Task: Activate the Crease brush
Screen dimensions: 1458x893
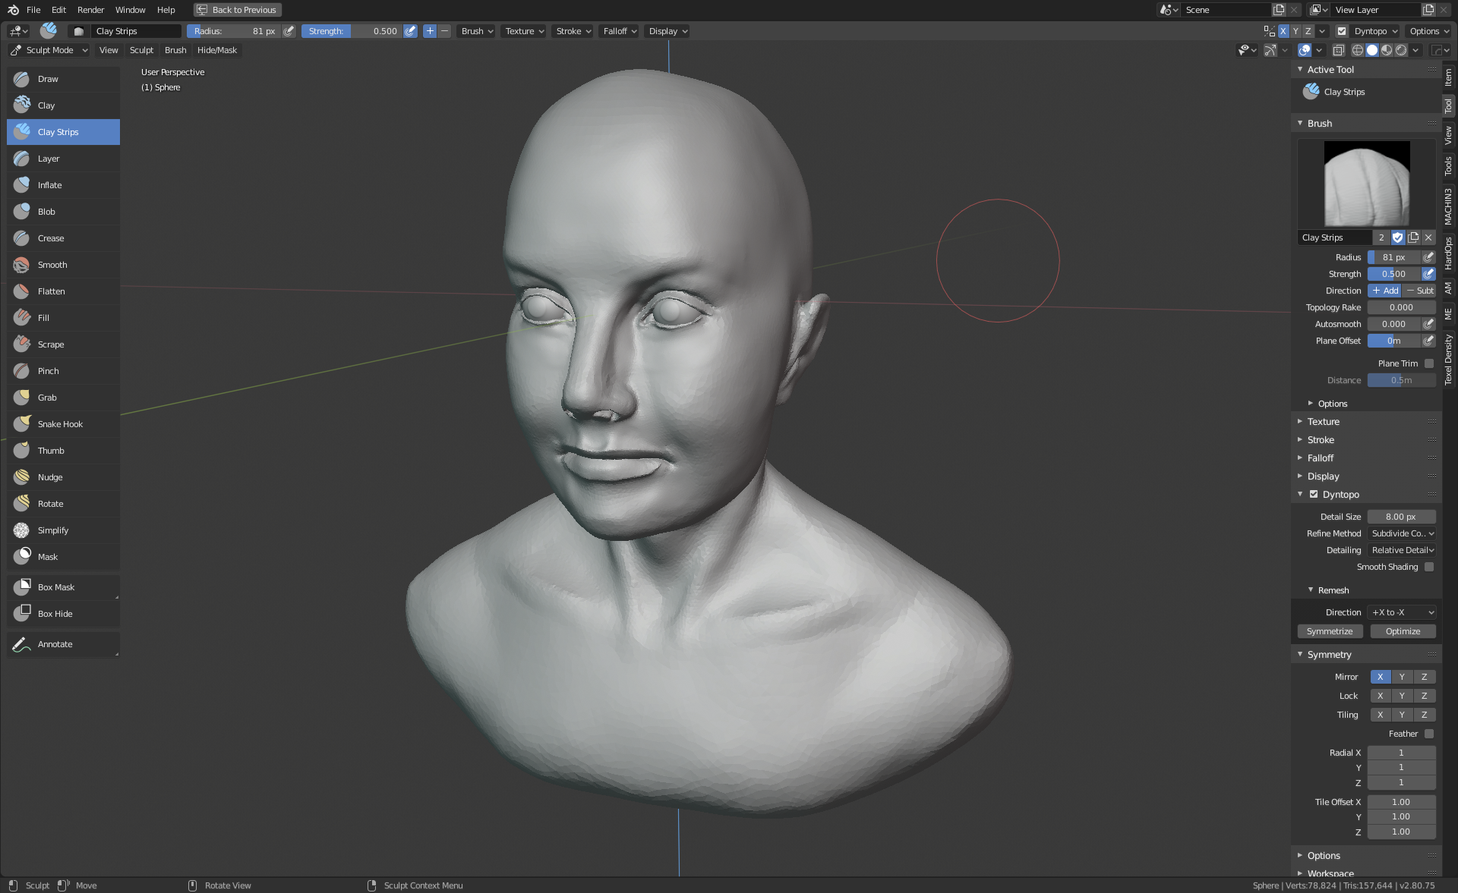Action: point(51,238)
